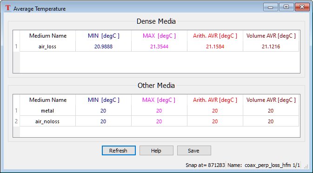Select the air_loss medium name cell
The height and width of the screenshot is (173, 313).
coord(47,47)
